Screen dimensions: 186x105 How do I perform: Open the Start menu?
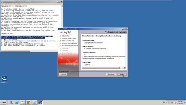pos(3,102)
